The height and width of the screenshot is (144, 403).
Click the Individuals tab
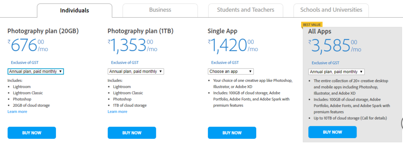[74, 11]
